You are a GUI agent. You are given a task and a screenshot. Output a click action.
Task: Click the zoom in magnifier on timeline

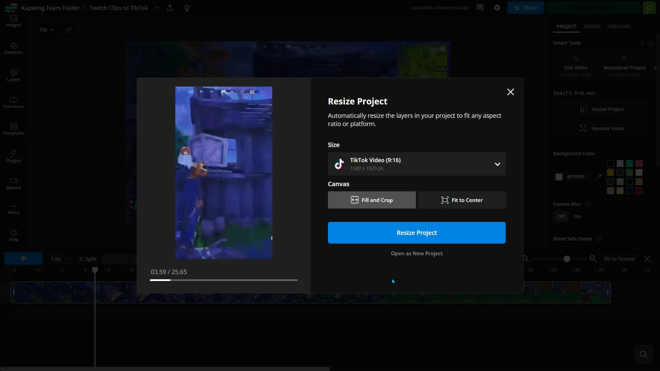pos(593,259)
